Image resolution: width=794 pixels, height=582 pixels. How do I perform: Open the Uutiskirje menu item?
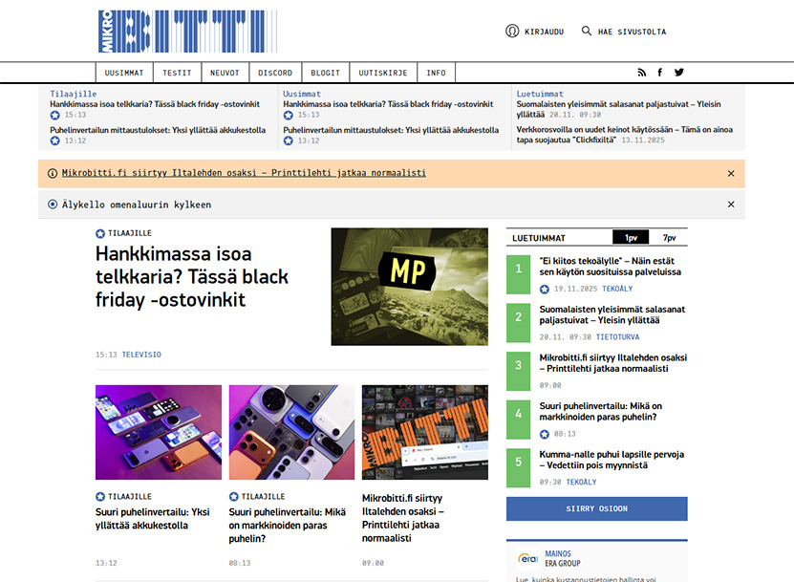pyautogui.click(x=382, y=73)
